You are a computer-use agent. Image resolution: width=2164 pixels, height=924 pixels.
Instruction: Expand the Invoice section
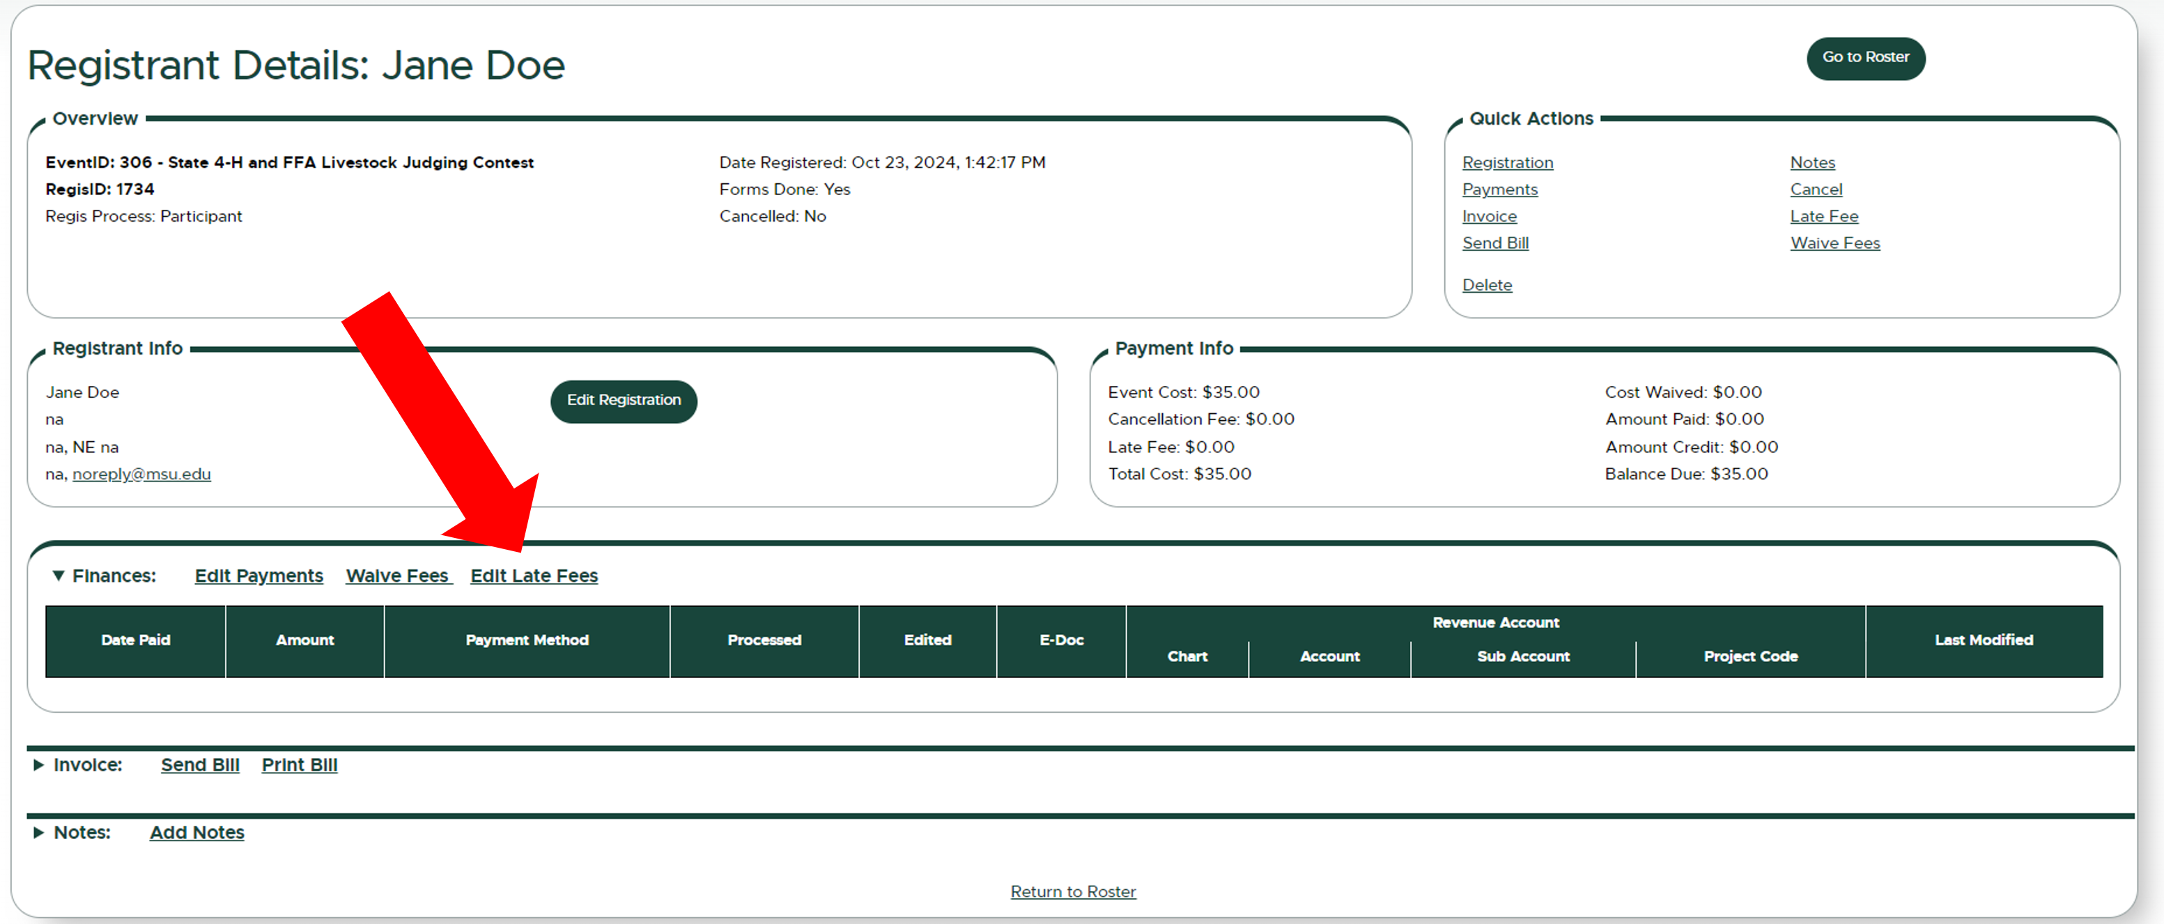(38, 764)
